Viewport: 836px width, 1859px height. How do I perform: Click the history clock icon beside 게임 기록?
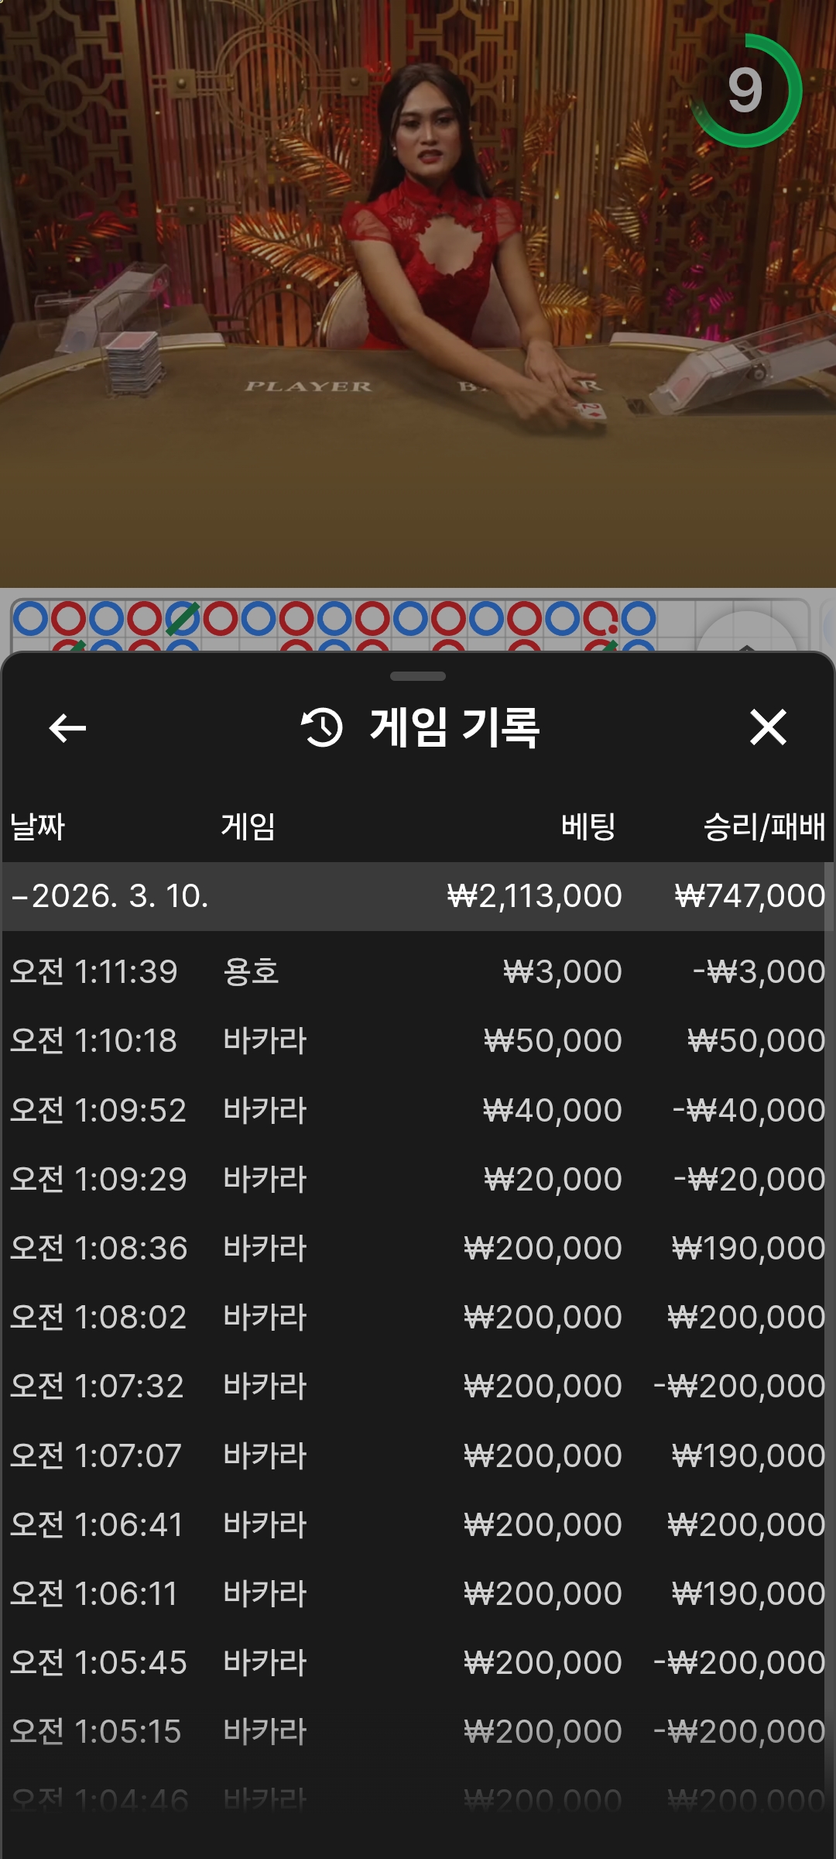(x=322, y=728)
